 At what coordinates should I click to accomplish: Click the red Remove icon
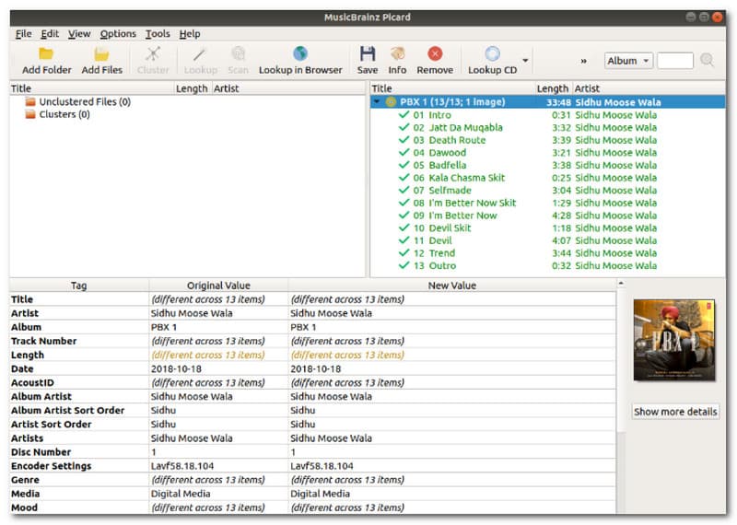(x=435, y=53)
